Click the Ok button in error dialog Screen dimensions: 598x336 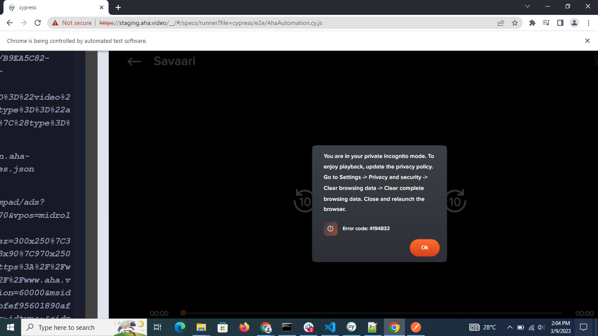(x=424, y=248)
